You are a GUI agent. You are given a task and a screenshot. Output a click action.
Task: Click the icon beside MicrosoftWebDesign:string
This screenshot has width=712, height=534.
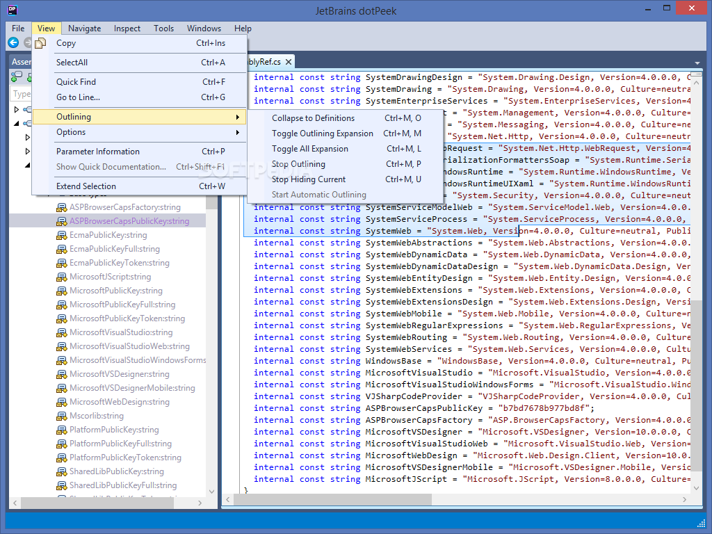click(x=61, y=403)
